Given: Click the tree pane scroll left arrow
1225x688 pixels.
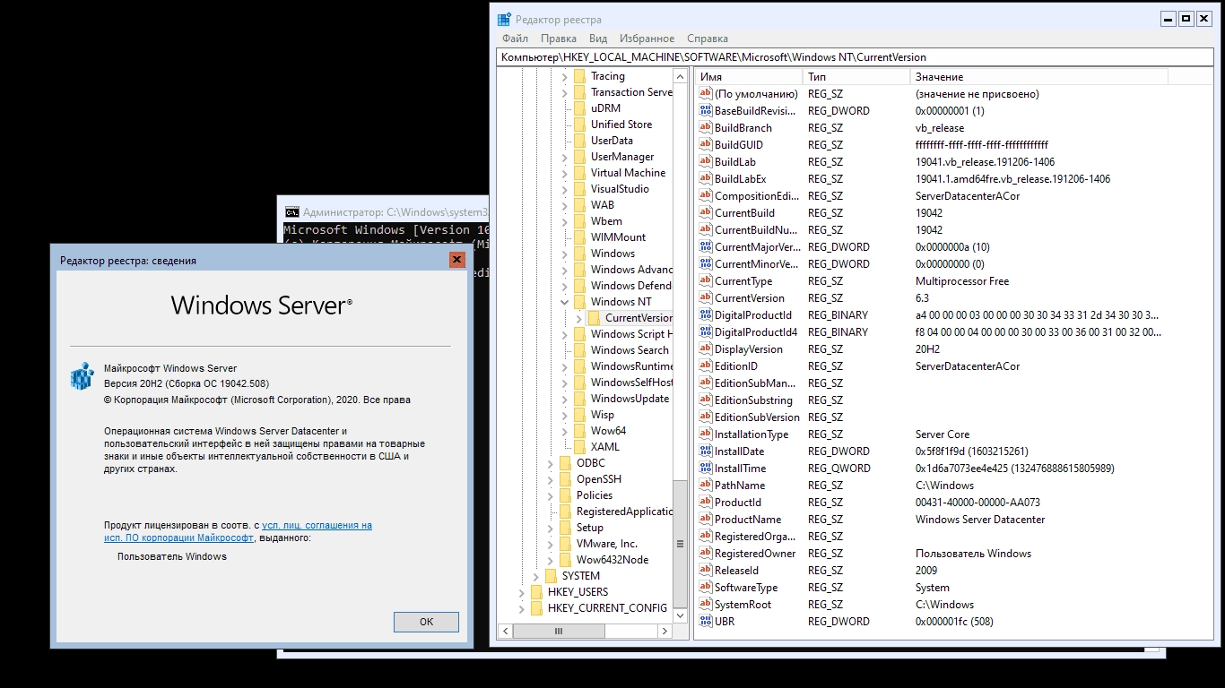Looking at the screenshot, I should coord(505,632).
